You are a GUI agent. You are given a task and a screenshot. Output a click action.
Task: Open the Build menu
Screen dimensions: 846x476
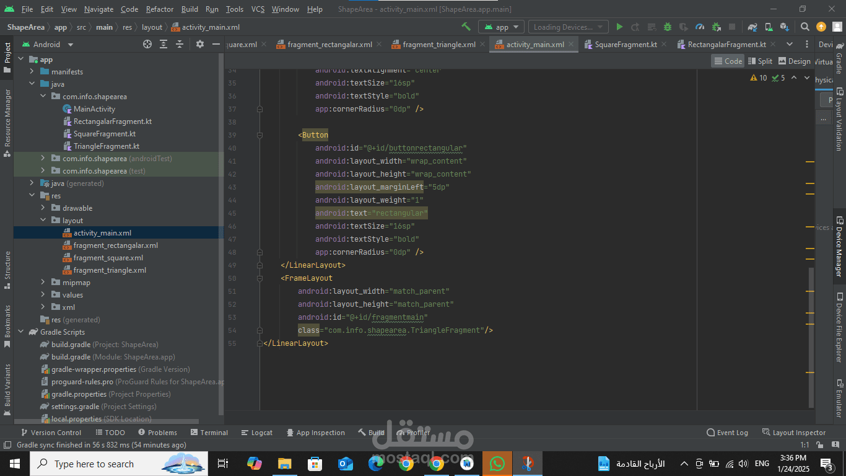[190, 9]
